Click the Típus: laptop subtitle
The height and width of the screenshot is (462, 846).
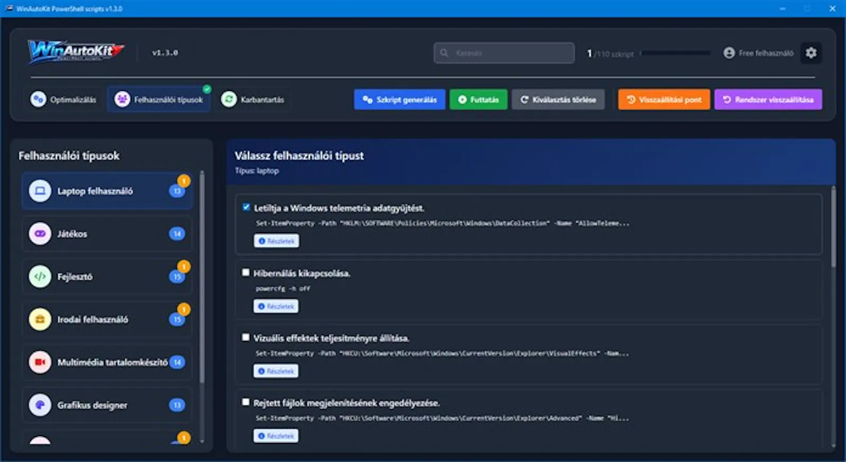pos(257,171)
